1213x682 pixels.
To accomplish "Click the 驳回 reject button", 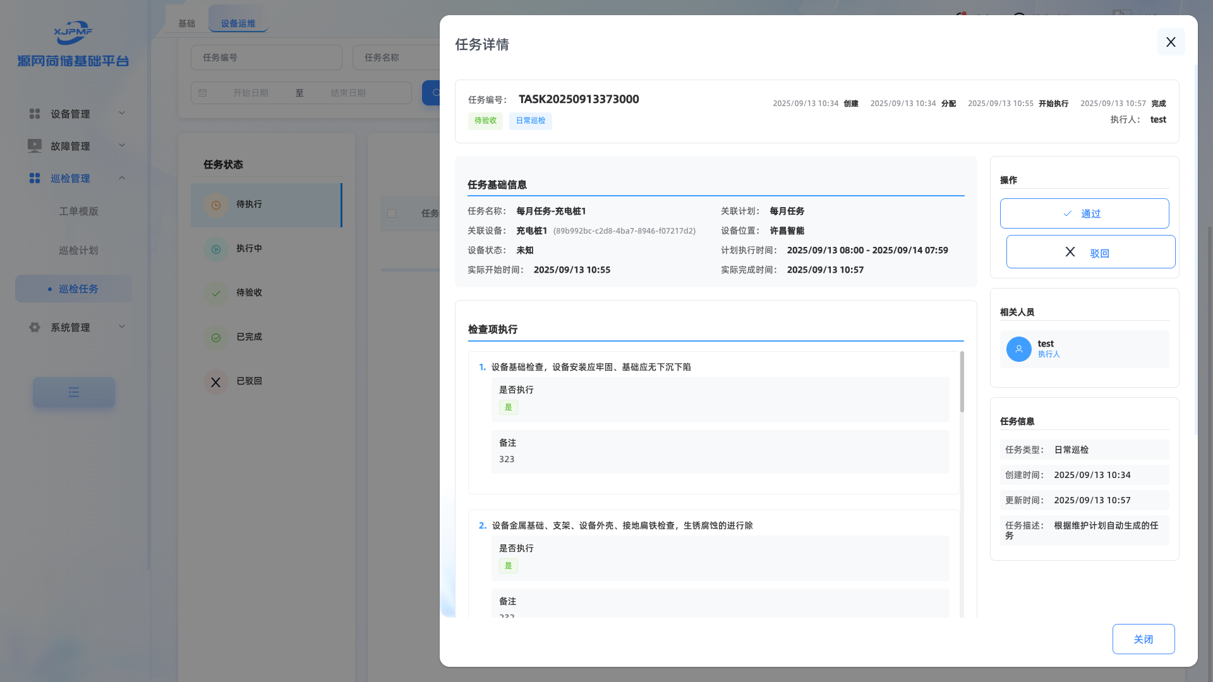I will click(x=1090, y=252).
